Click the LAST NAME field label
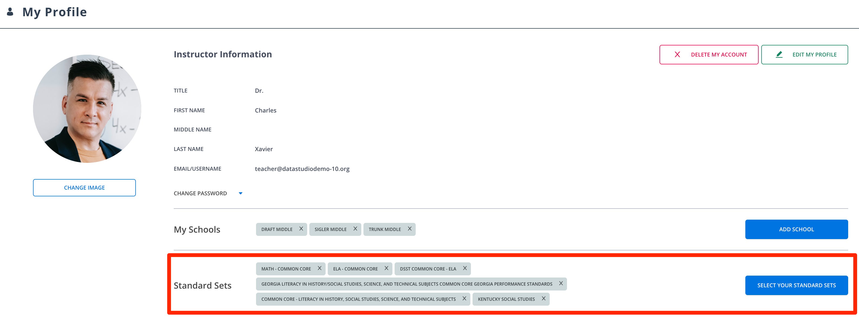 tap(188, 149)
